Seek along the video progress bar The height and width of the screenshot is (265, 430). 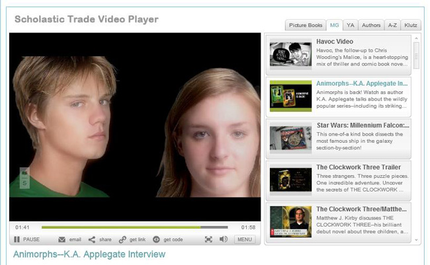[135, 227]
